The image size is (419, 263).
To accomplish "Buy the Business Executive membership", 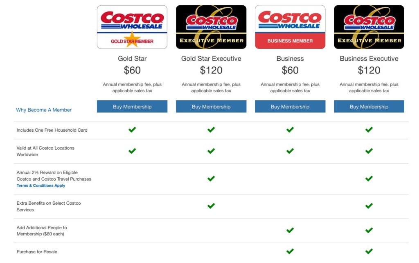I will pyautogui.click(x=369, y=106).
